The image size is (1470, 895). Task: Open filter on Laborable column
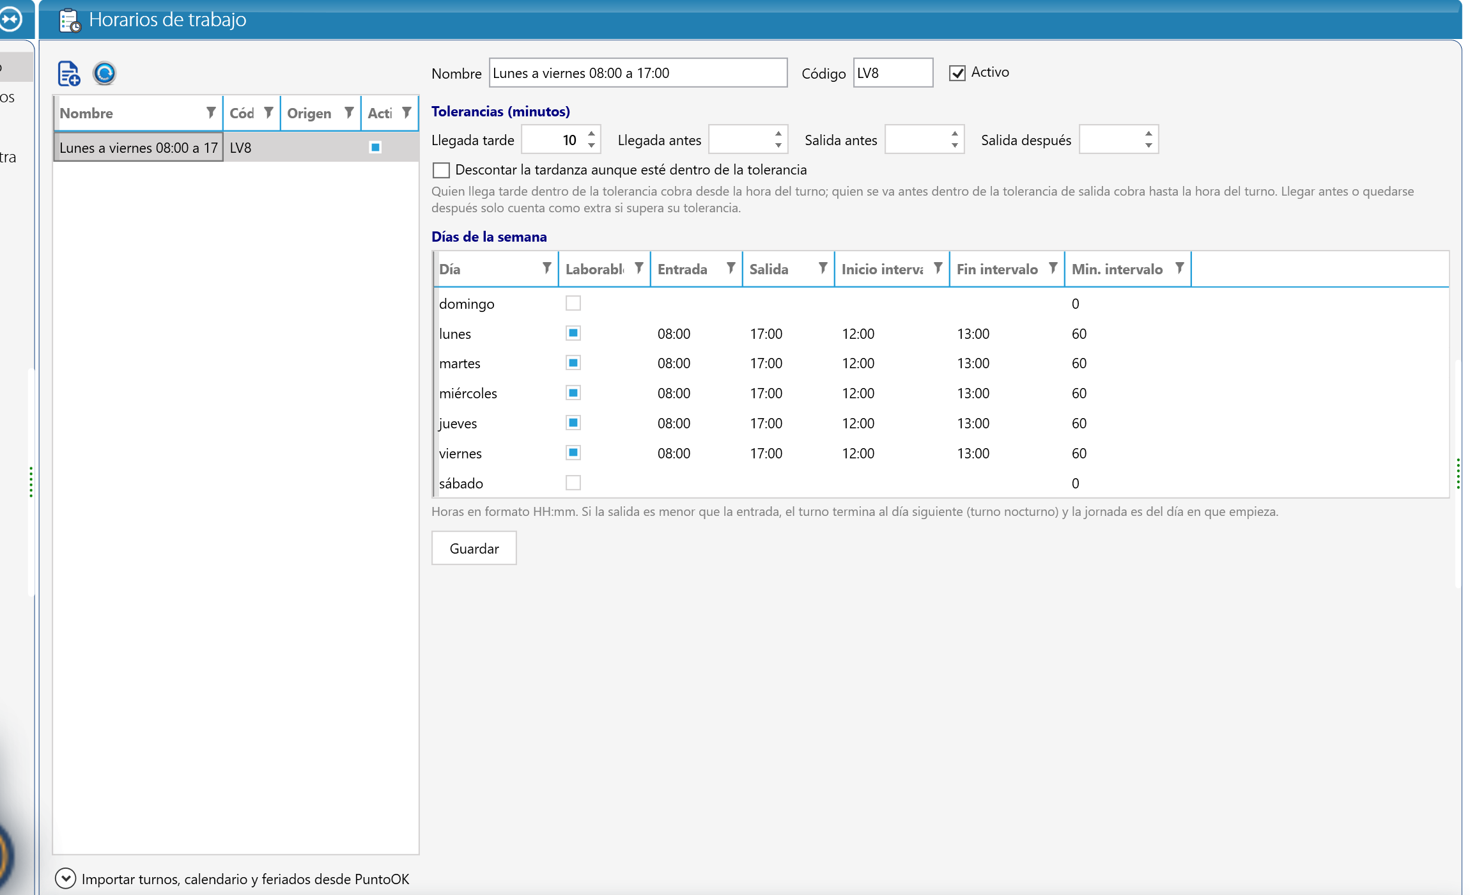pyautogui.click(x=639, y=268)
